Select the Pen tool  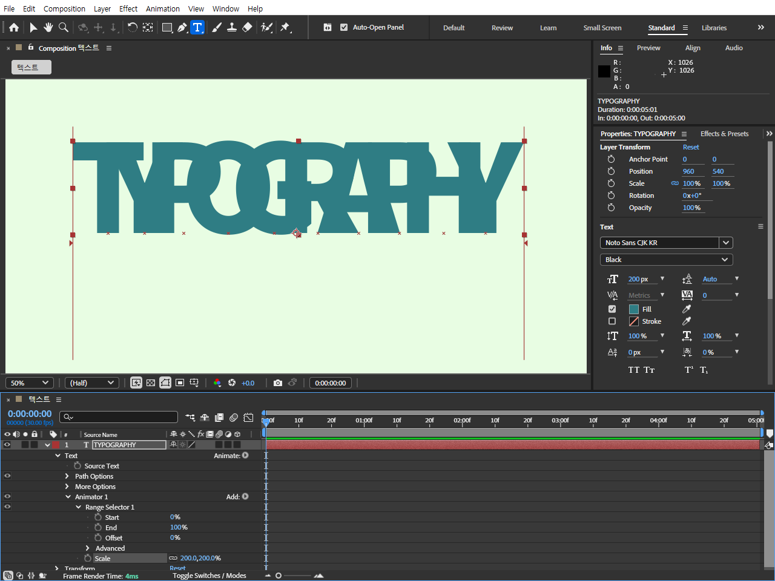(182, 27)
